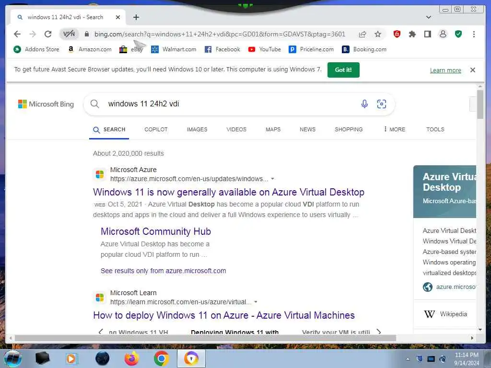Start voice search with the microphone icon
491x368 pixels.
pos(364,103)
